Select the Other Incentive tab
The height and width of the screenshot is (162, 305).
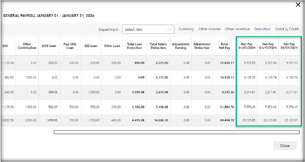pos(237,29)
